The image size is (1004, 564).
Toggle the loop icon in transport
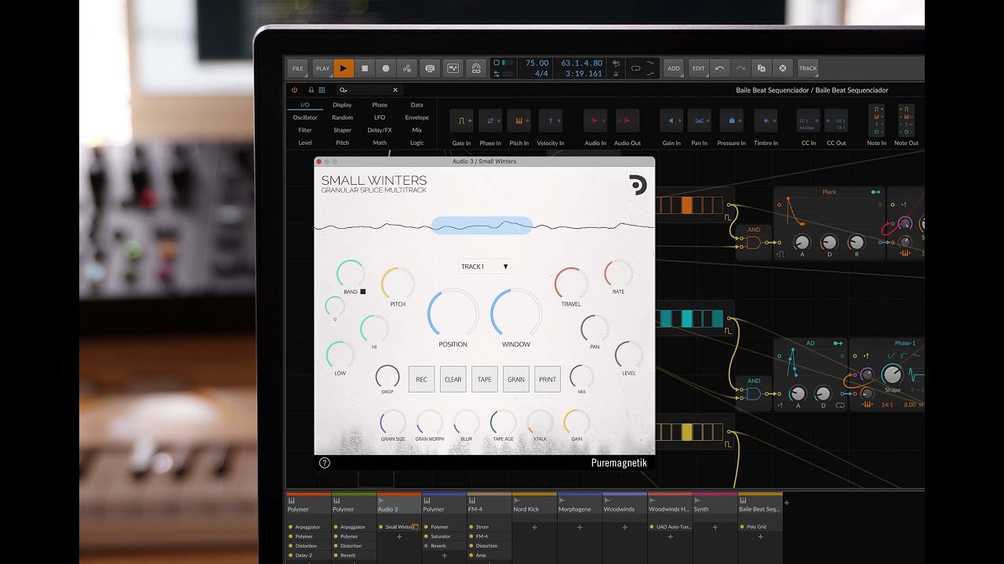(635, 68)
